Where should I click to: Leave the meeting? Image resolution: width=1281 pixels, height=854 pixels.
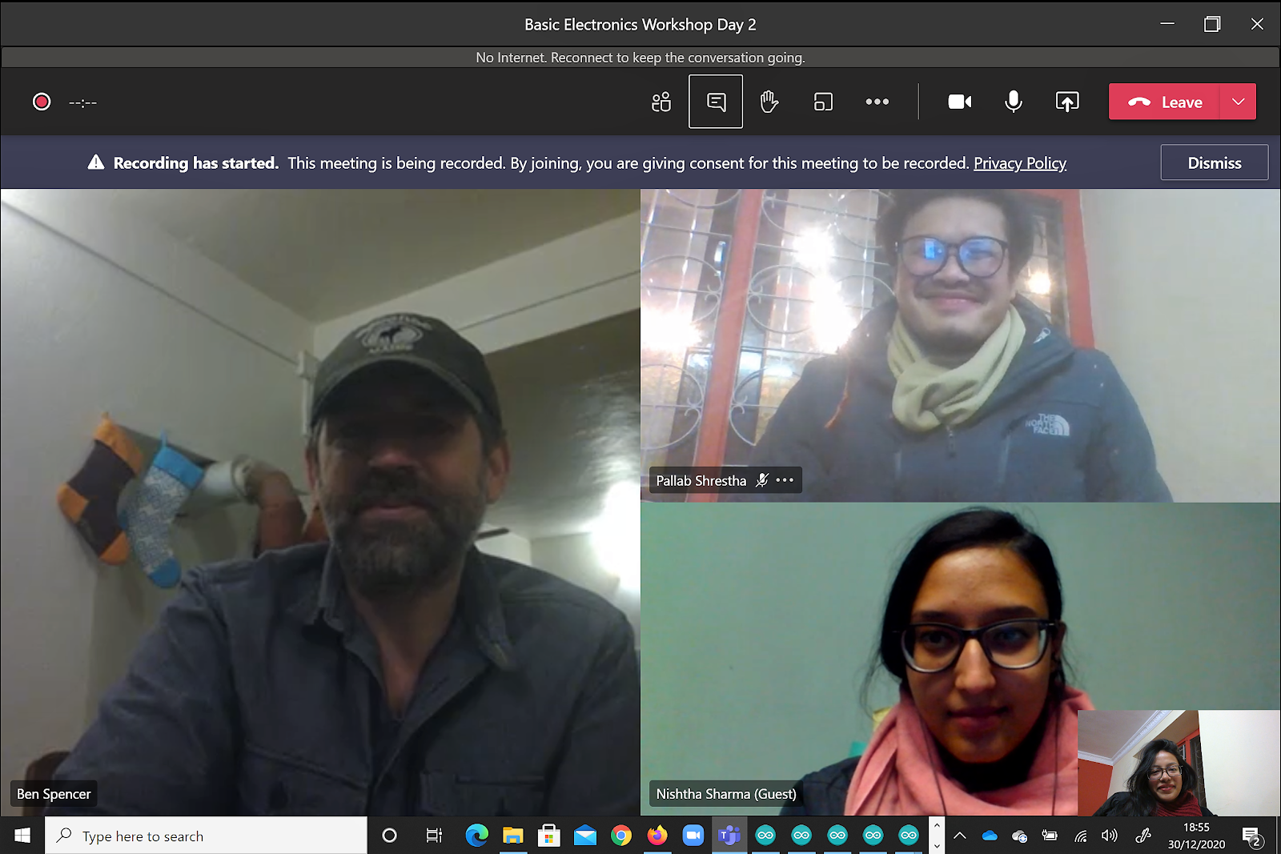click(x=1164, y=102)
